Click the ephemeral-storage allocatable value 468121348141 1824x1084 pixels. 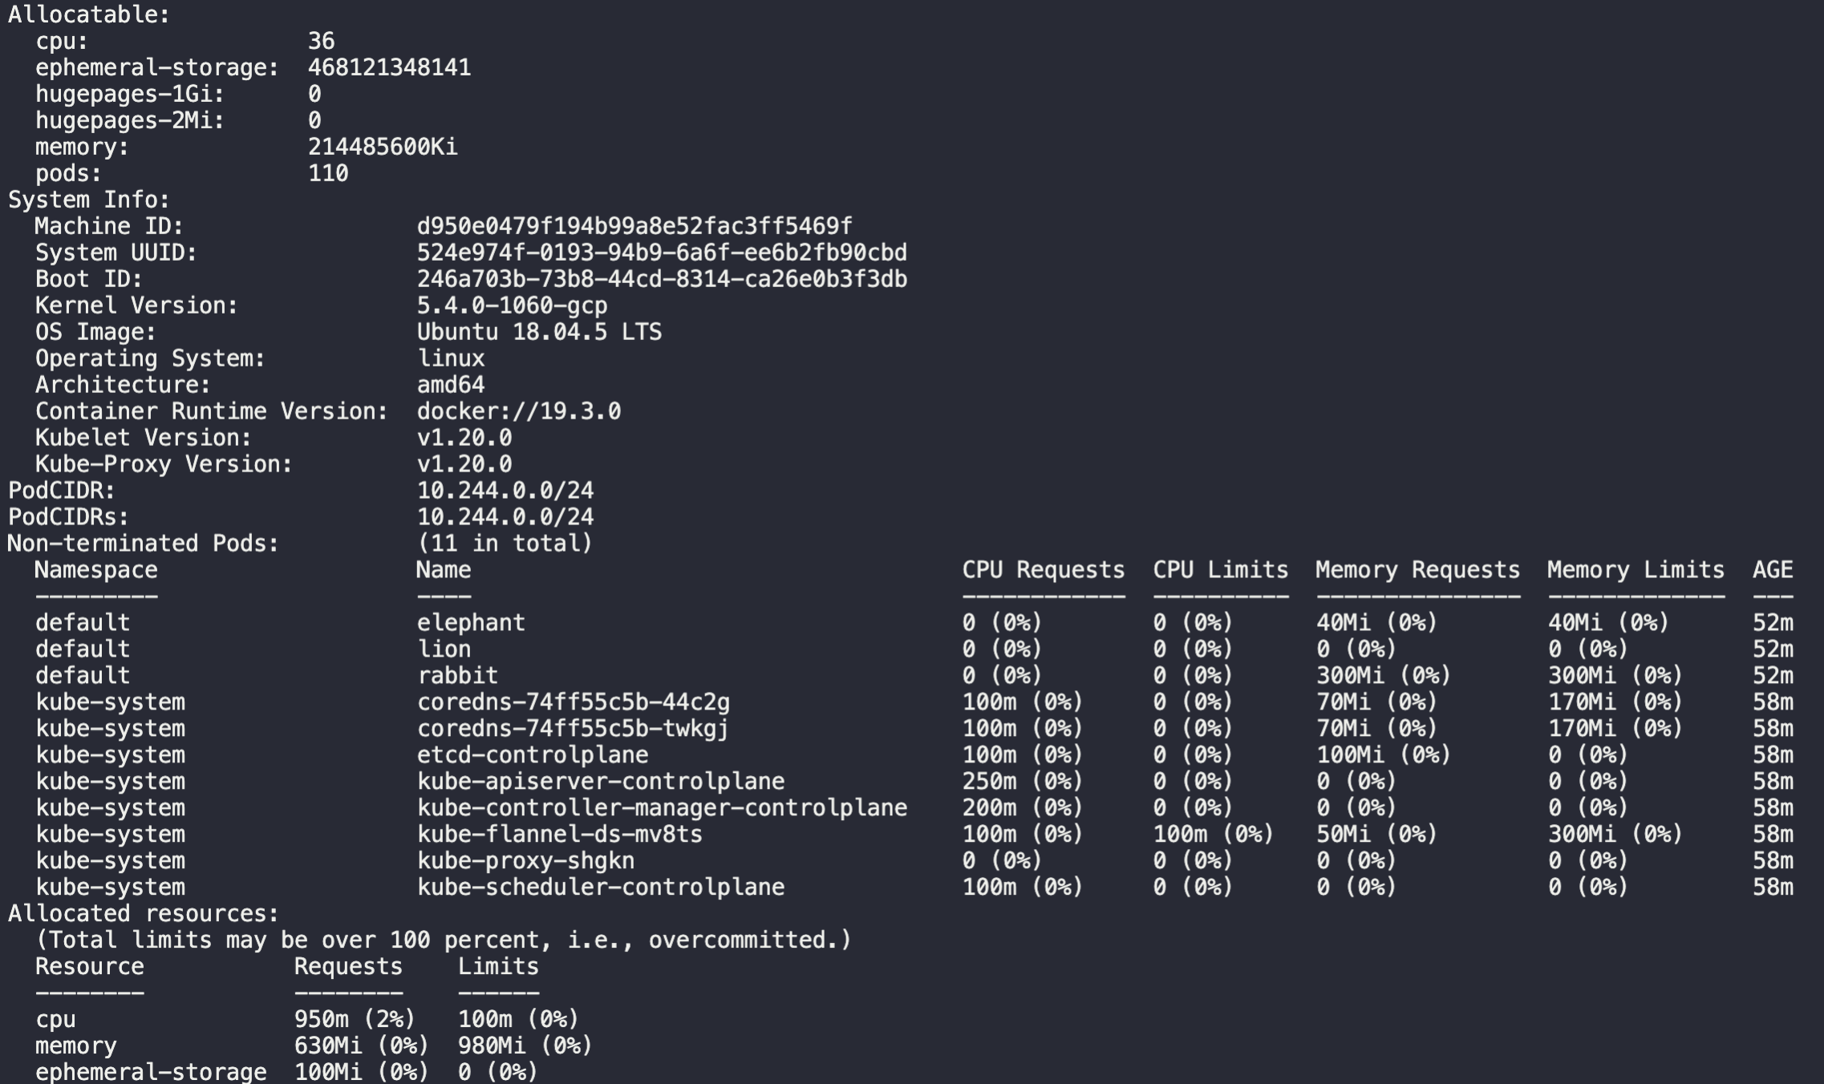point(390,67)
